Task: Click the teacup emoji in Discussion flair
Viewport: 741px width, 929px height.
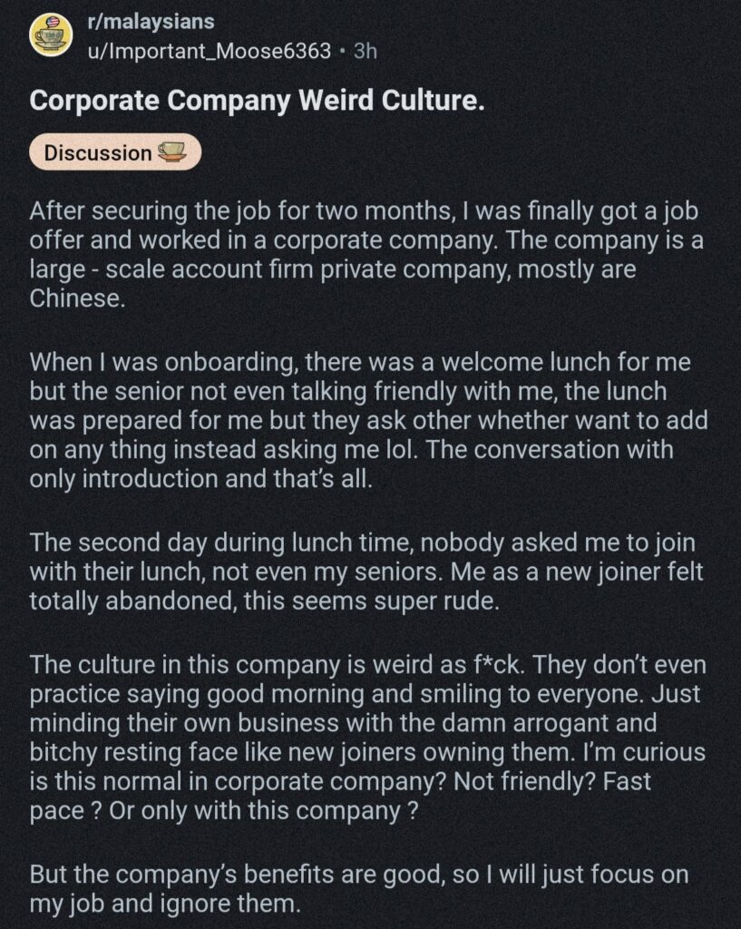Action: coord(171,152)
